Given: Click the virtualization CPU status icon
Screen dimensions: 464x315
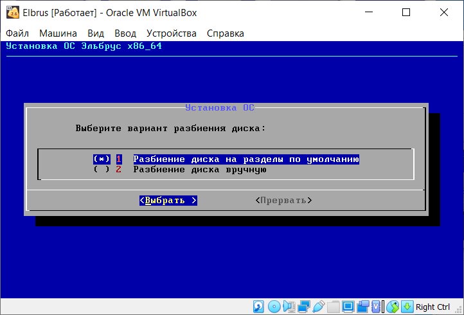Looking at the screenshot, I should pos(375,307).
